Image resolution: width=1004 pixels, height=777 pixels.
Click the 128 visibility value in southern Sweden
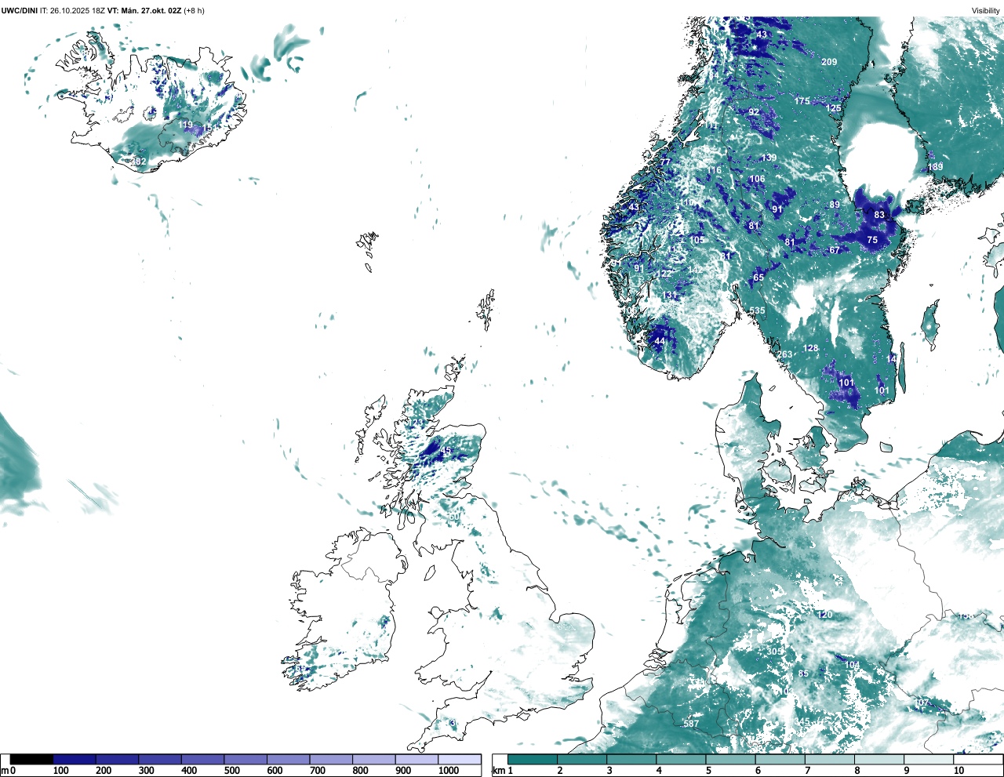810,348
